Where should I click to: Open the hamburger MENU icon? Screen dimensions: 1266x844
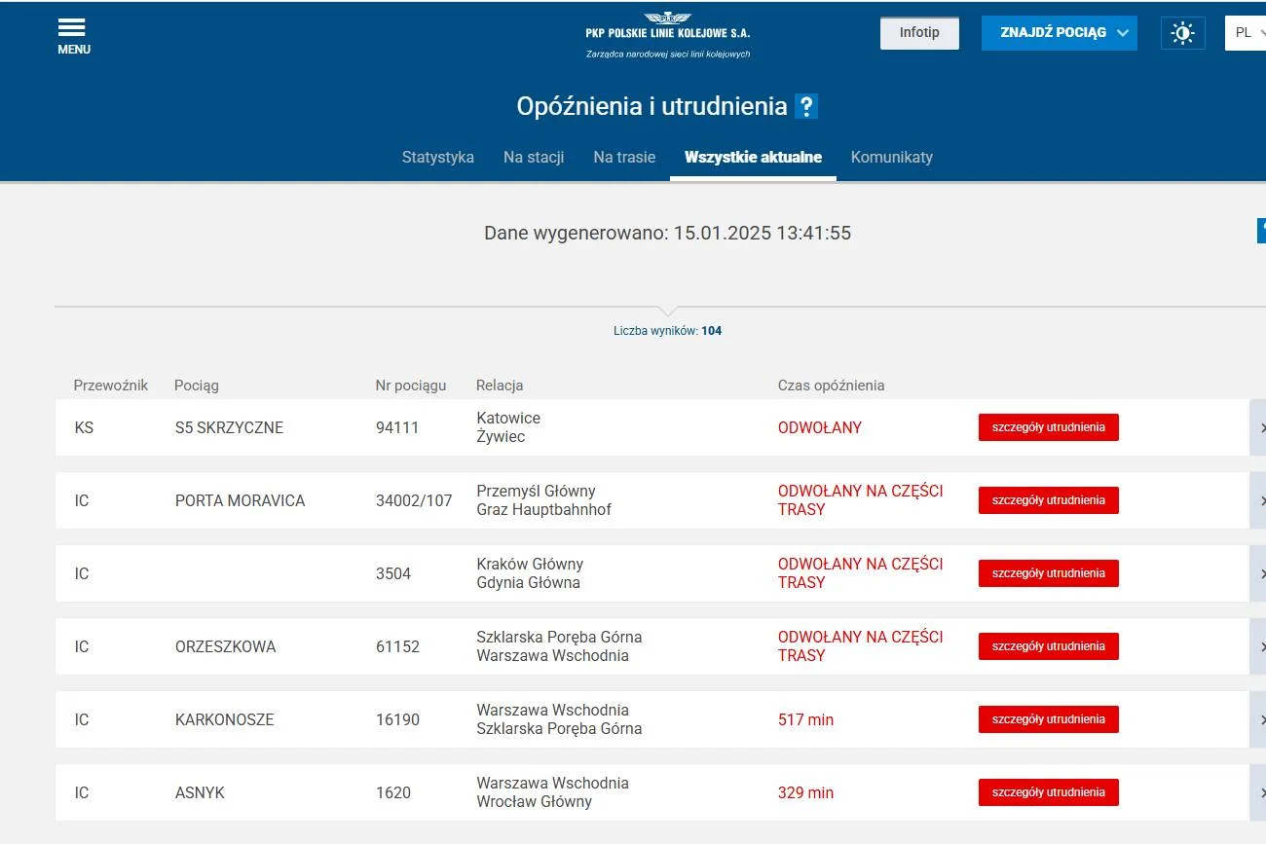73,37
